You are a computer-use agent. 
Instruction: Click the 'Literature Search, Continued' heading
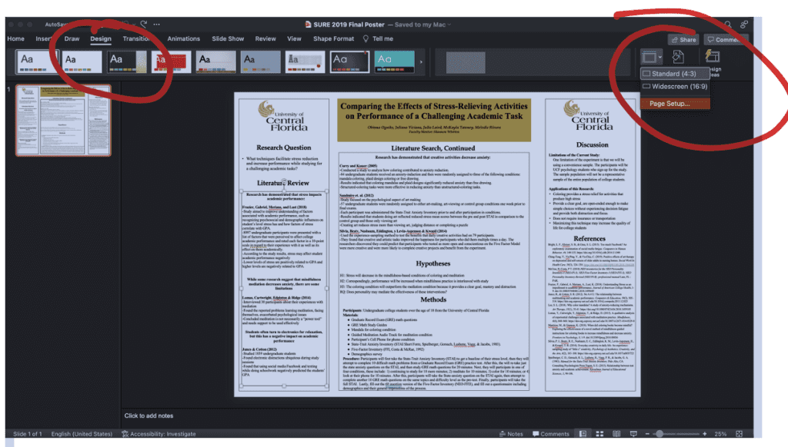pos(432,148)
